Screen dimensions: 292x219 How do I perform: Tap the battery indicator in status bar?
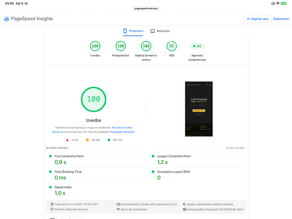pos(284,4)
